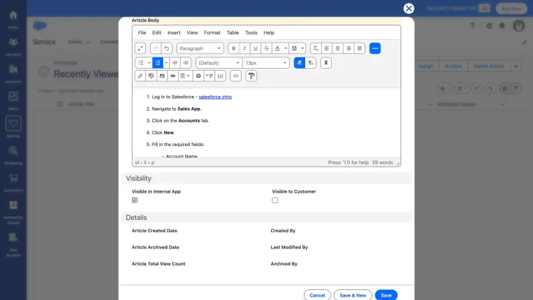Align text to the left
The height and width of the screenshot is (300, 533).
326,48
